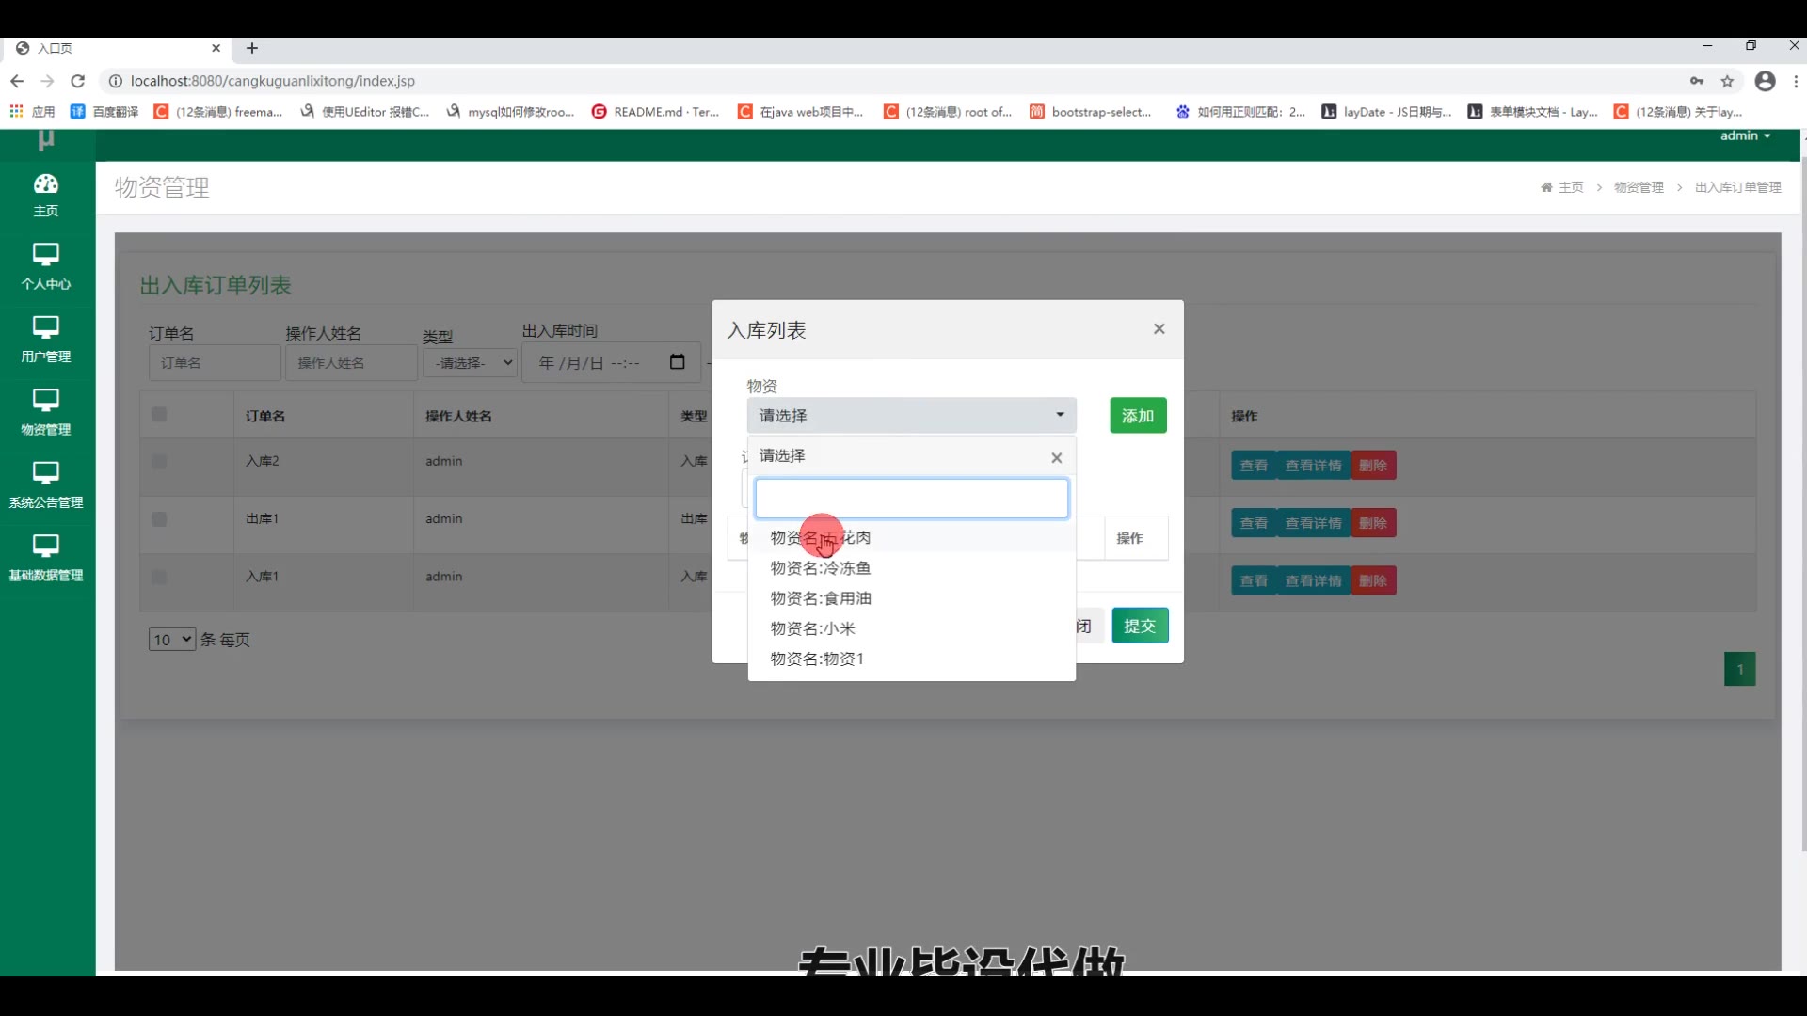Image resolution: width=1807 pixels, height=1016 pixels.
Task: Open 系统公告管理 sidebar icon
Action: coord(45,484)
